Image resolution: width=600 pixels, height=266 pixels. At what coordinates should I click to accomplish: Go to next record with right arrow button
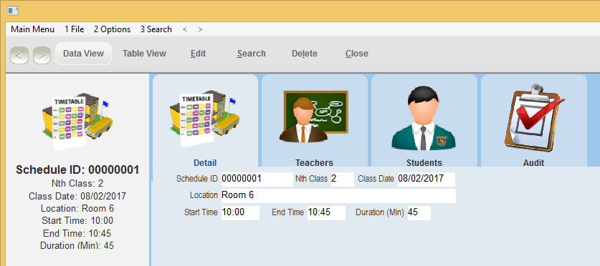coord(42,56)
